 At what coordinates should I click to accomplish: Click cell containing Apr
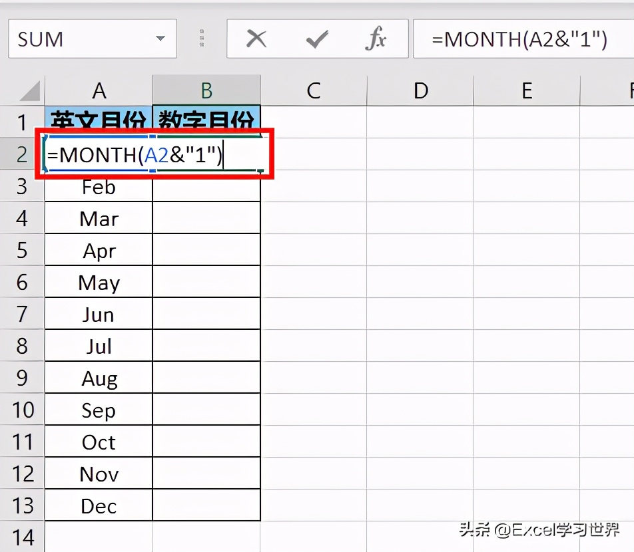point(99,249)
